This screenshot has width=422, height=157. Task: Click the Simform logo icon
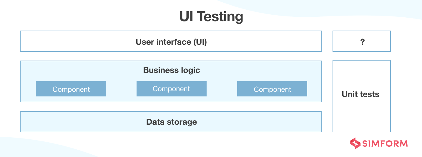click(x=355, y=143)
